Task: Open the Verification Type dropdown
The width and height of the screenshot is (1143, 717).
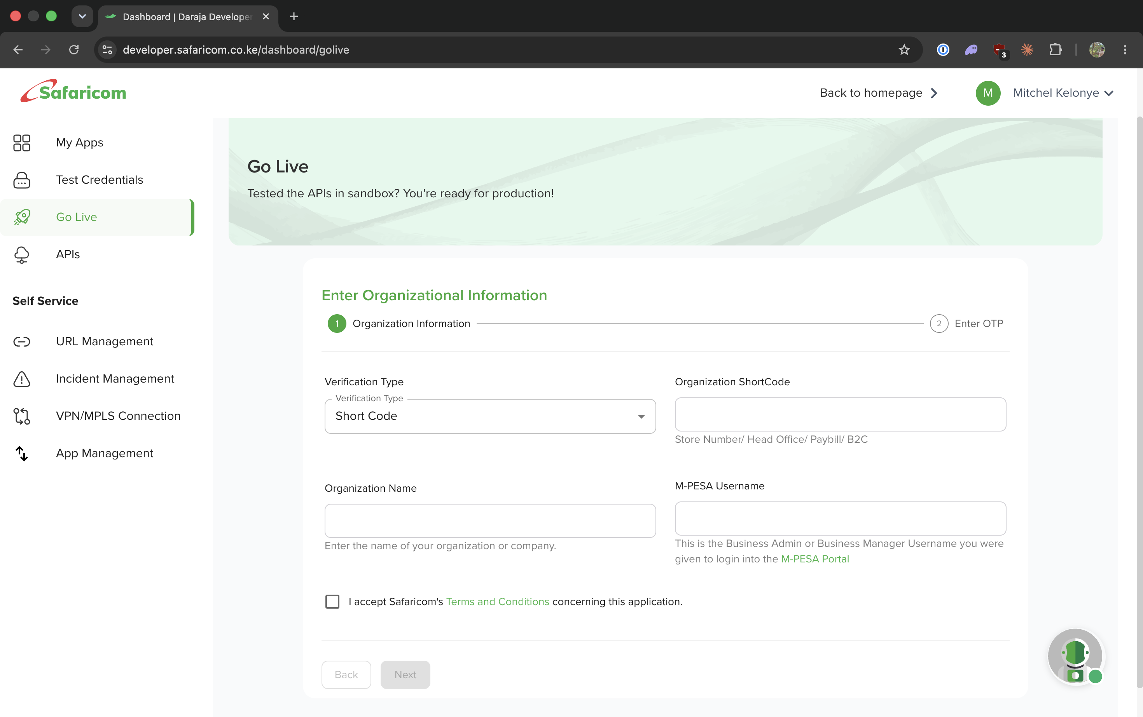Action: (490, 416)
